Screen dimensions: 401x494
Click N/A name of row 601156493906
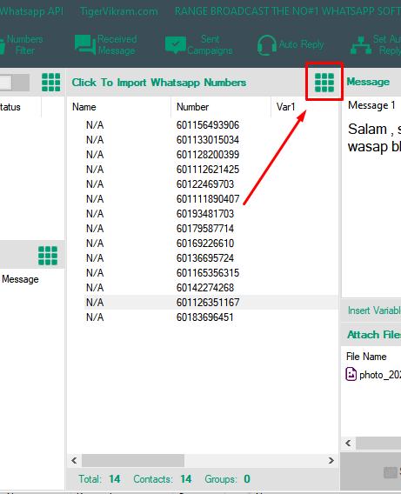pos(95,125)
